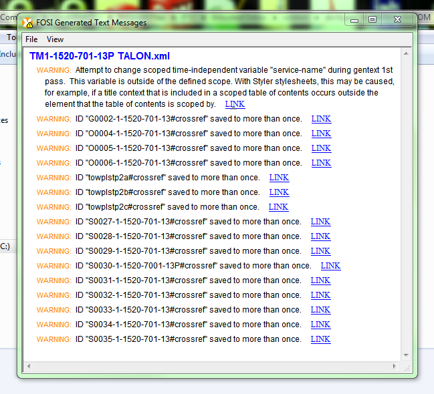Click the window resize grip corner

tap(407, 368)
